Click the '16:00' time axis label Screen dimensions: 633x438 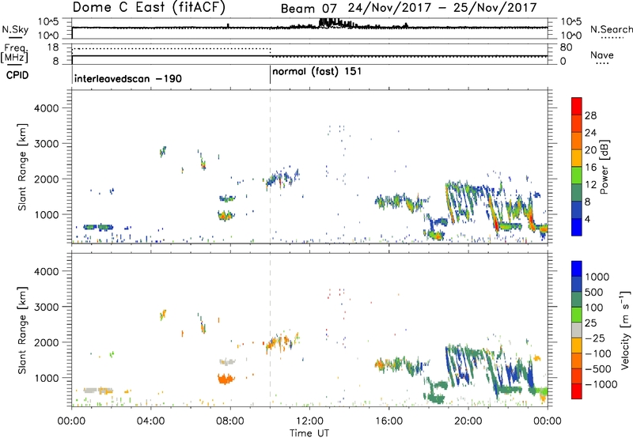pos(389,421)
